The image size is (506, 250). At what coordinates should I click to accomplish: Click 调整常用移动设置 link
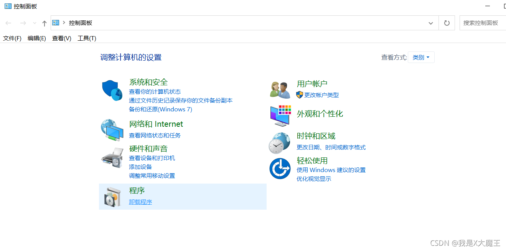tap(152, 175)
